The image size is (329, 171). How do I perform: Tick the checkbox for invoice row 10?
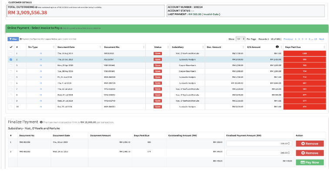(11, 107)
